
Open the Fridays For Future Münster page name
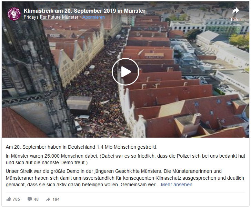pos(51,17)
